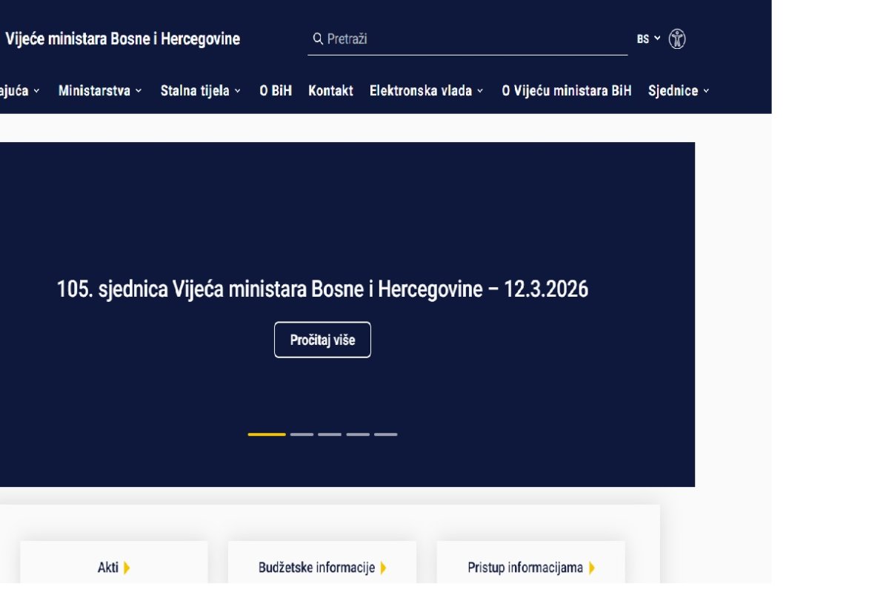
Task: Open the BS language dropdown
Action: [x=647, y=38]
